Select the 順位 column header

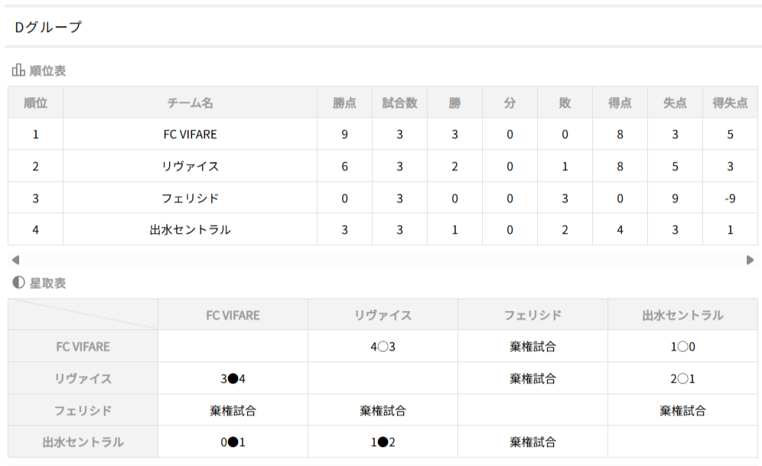35,102
